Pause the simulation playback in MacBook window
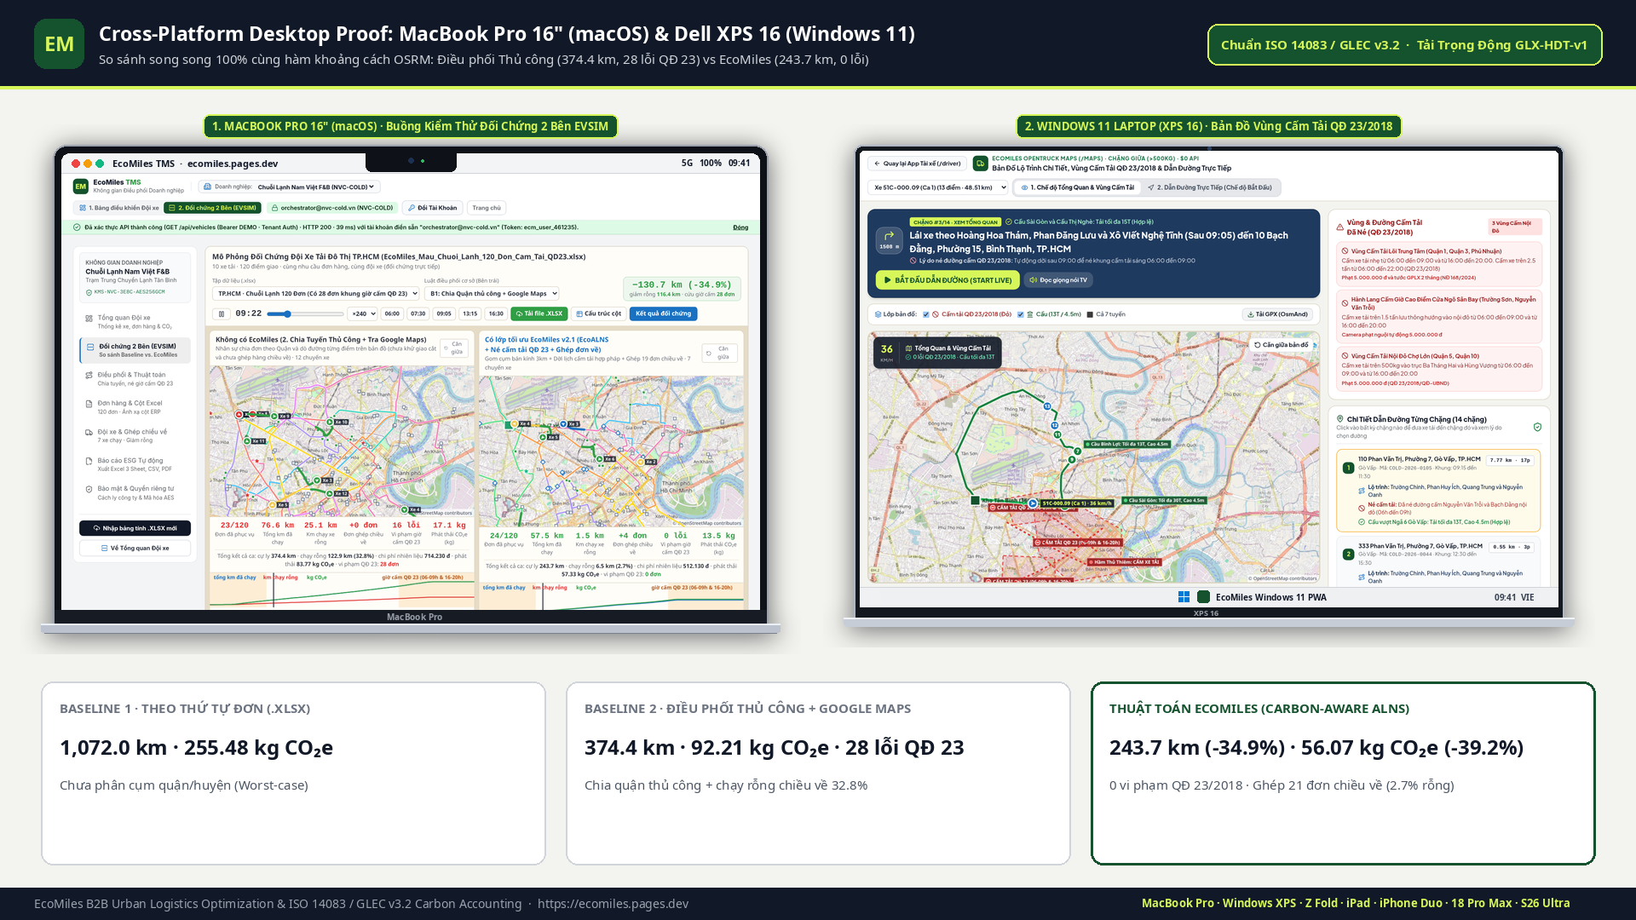 pyautogui.click(x=222, y=313)
